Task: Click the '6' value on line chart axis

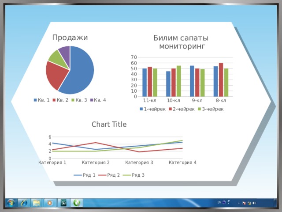Action: pos(50,137)
